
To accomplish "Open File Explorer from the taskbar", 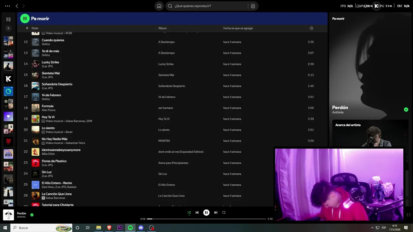I will click(x=98, y=228).
